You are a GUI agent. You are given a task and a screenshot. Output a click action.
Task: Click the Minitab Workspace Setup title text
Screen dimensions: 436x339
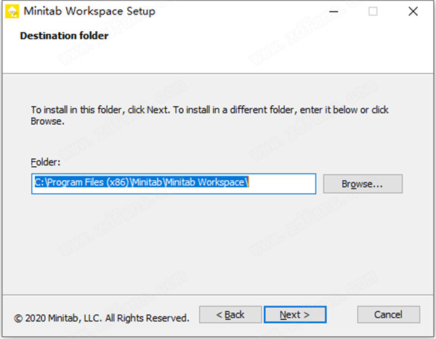pyautogui.click(x=89, y=12)
